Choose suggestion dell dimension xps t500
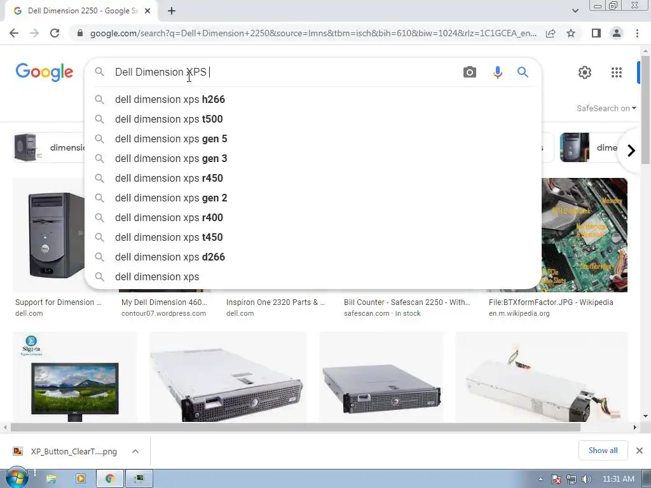The image size is (651, 488). pyautogui.click(x=313, y=119)
